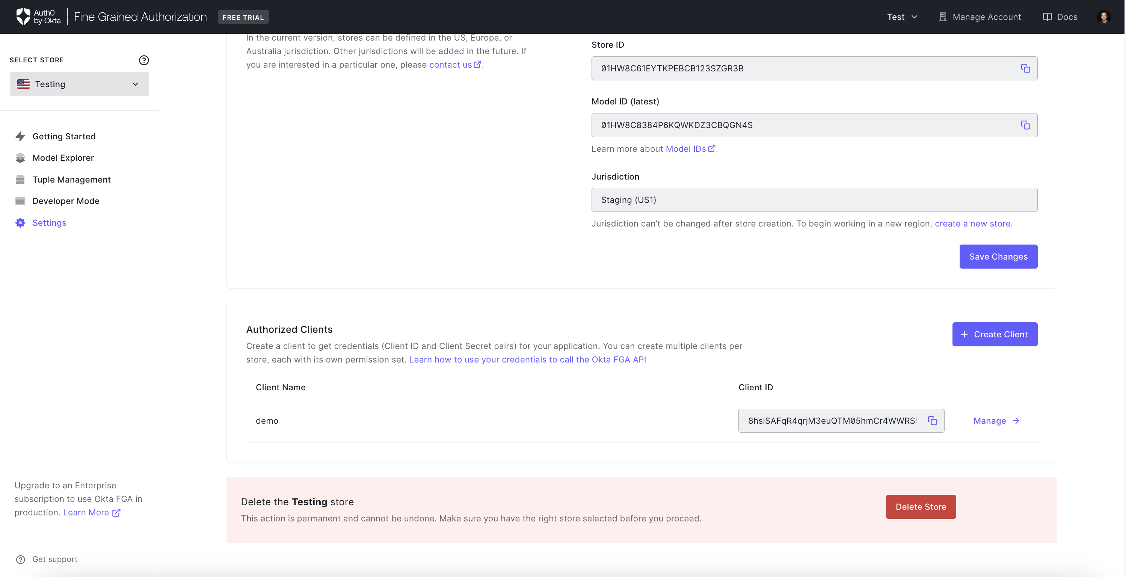Image resolution: width=1126 pixels, height=577 pixels.
Task: Open the user avatar menu
Action: [1104, 17]
